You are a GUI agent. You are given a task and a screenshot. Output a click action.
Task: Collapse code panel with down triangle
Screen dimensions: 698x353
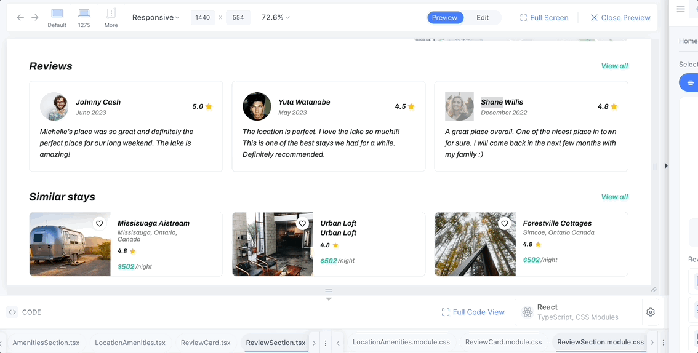tap(329, 299)
